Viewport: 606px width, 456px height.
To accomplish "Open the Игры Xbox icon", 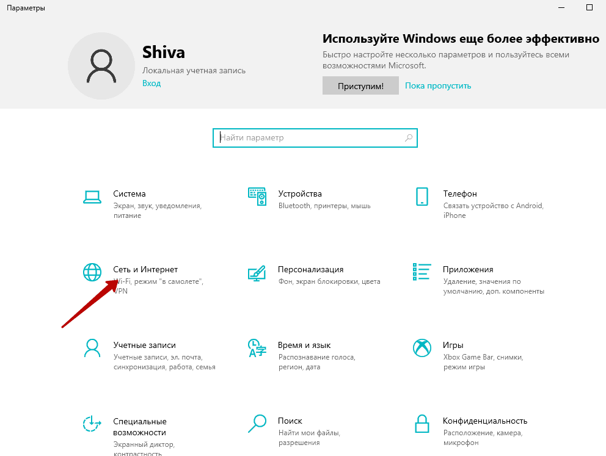I will tap(422, 348).
